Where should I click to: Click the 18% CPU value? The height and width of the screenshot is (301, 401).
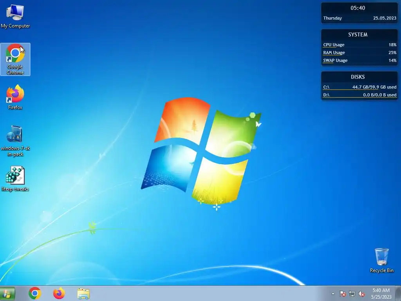point(392,45)
